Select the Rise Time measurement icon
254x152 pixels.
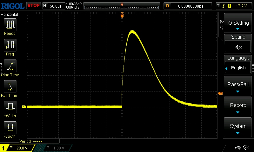[x=10, y=66]
